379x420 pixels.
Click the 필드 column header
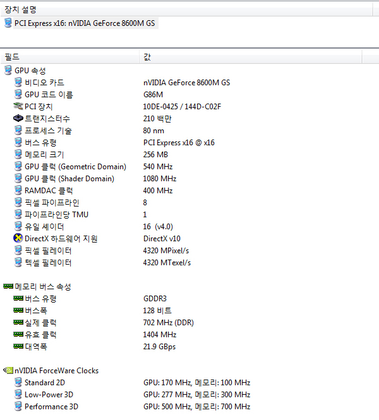(69, 57)
